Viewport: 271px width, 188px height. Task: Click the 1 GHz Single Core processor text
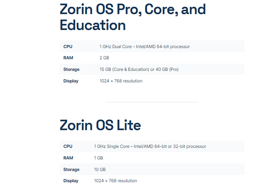click(150, 146)
